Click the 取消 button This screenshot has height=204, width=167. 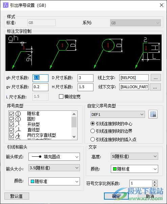pos(150,196)
